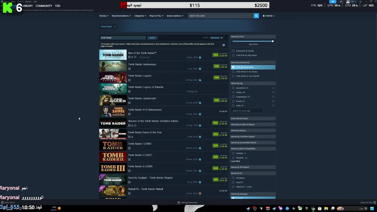Expand Narrow by feature section

(x=253, y=130)
